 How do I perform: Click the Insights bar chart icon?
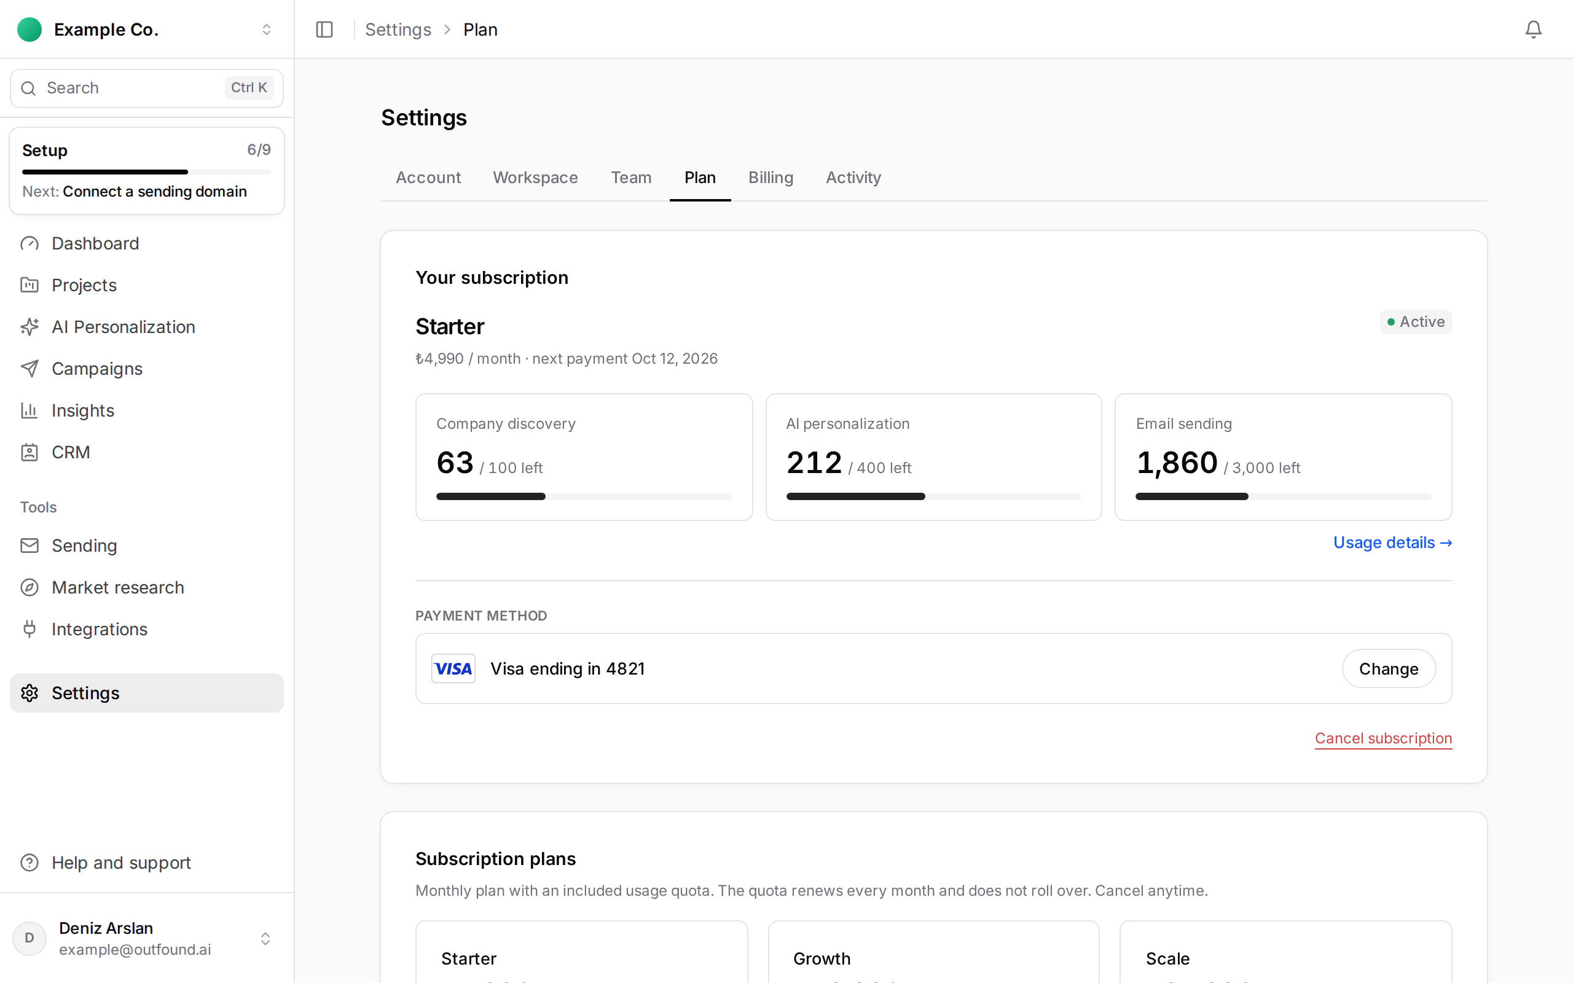coord(29,410)
